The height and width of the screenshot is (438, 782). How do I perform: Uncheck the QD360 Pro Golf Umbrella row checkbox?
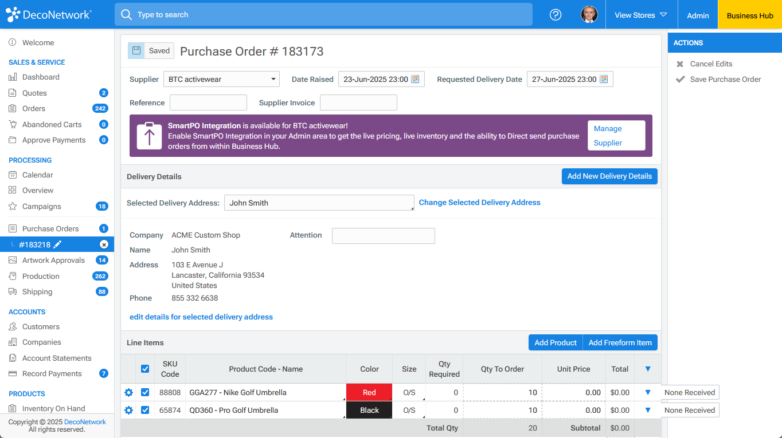click(x=145, y=409)
